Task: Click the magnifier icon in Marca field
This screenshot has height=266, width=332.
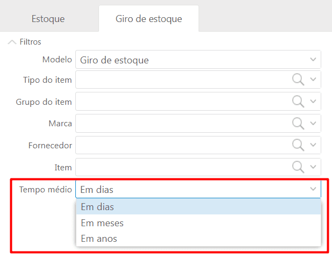Action: (298, 124)
